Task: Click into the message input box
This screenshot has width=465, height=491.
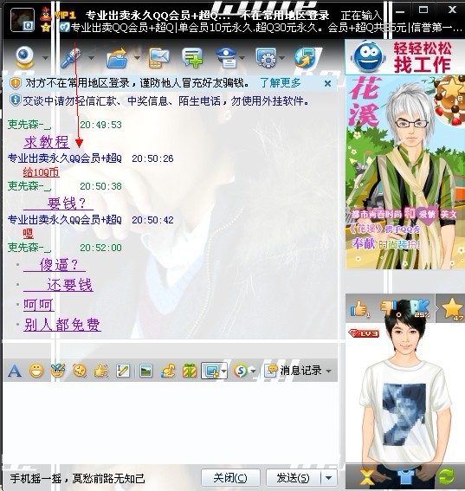Action: pyautogui.click(x=170, y=423)
